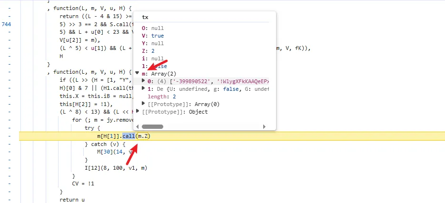Click the tooltip scrollbar's right arrow
Image resolution: width=445 pixels, height=203 pixels.
265,127
